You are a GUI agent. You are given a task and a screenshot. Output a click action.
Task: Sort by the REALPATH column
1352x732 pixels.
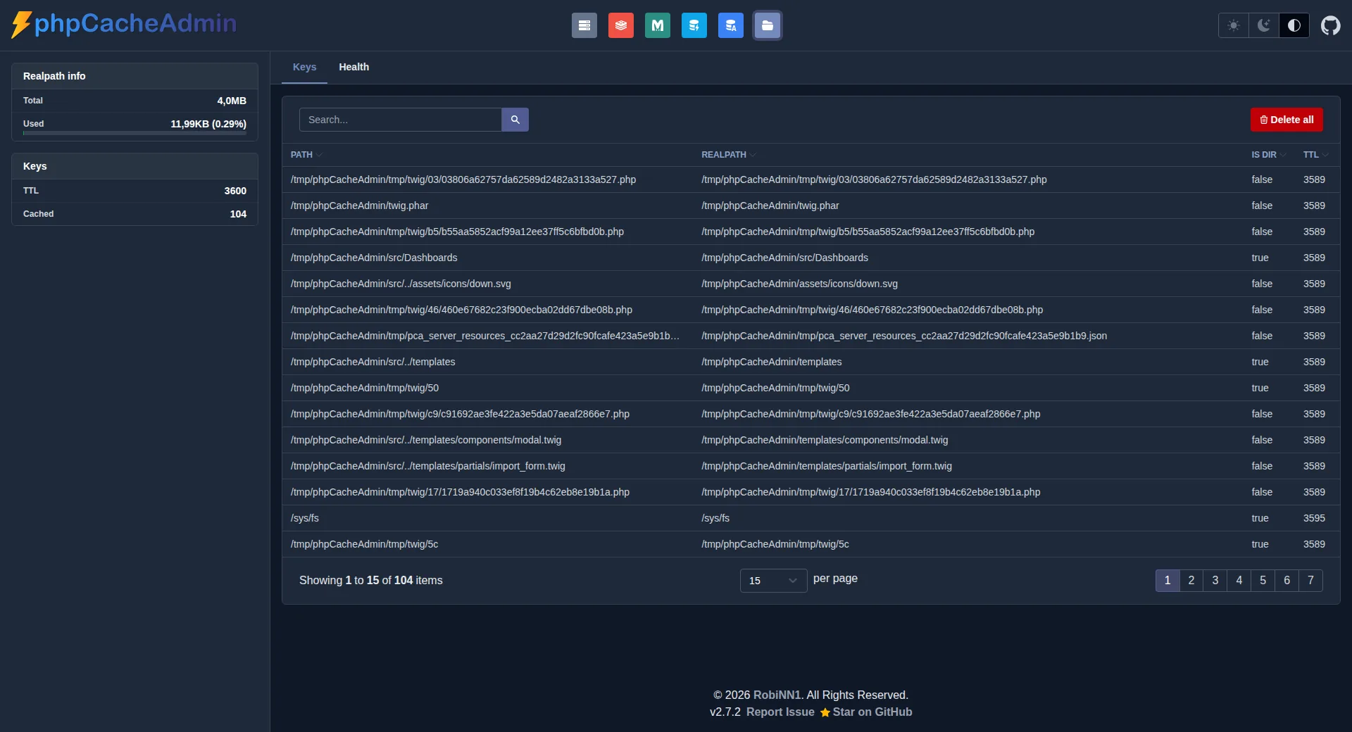click(x=728, y=155)
